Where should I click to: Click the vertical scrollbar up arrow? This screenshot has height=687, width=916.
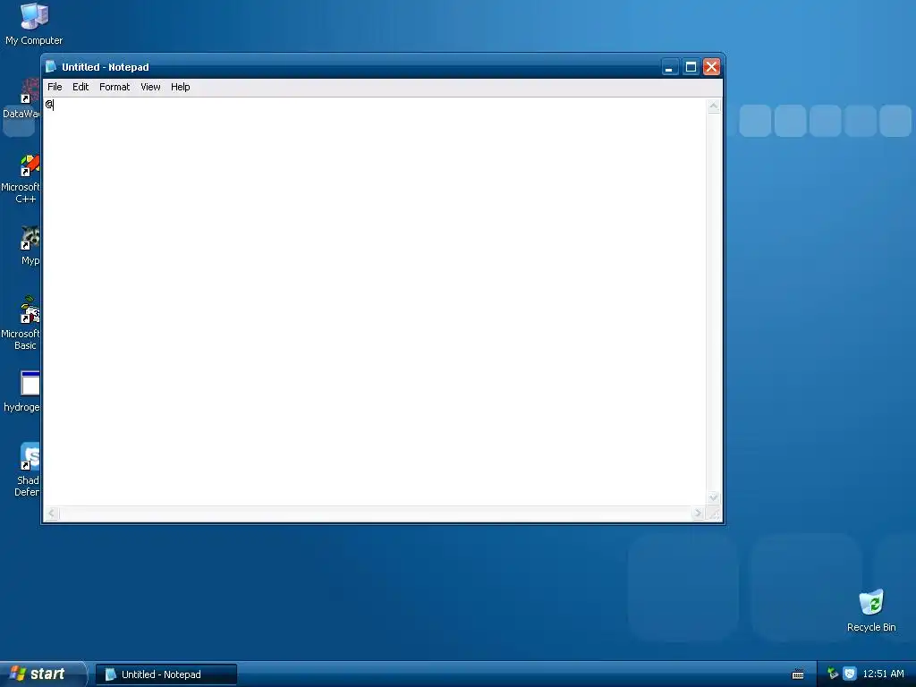coord(714,106)
